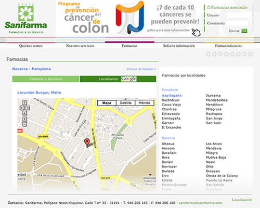Pan the map up with arrow
Viewport: 260px width, 208px height.
point(24,103)
